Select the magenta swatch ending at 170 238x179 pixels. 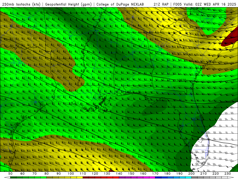152,178
